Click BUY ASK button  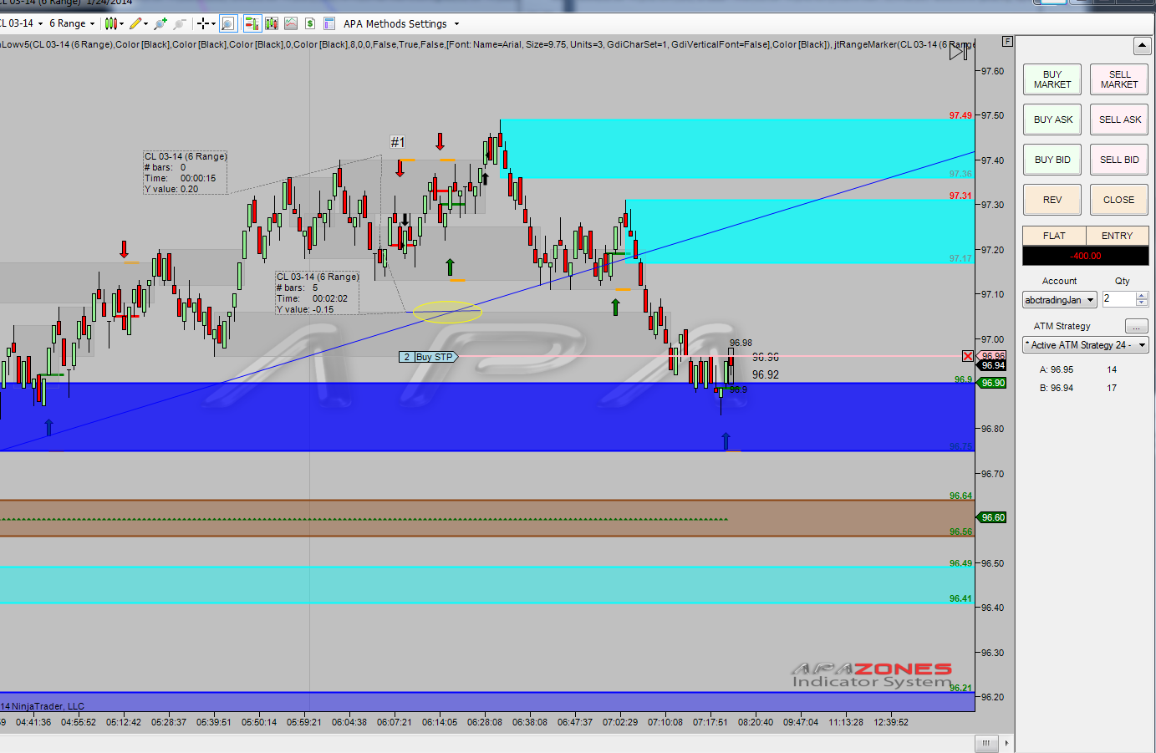pos(1052,120)
